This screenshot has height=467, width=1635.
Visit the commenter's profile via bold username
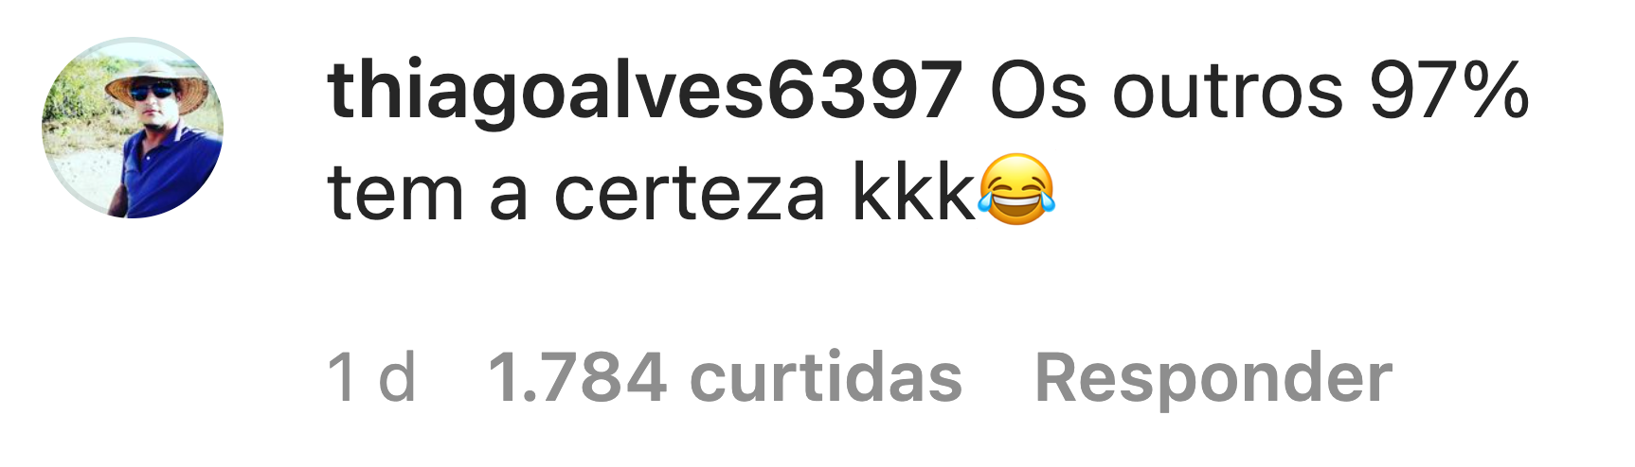(x=645, y=92)
